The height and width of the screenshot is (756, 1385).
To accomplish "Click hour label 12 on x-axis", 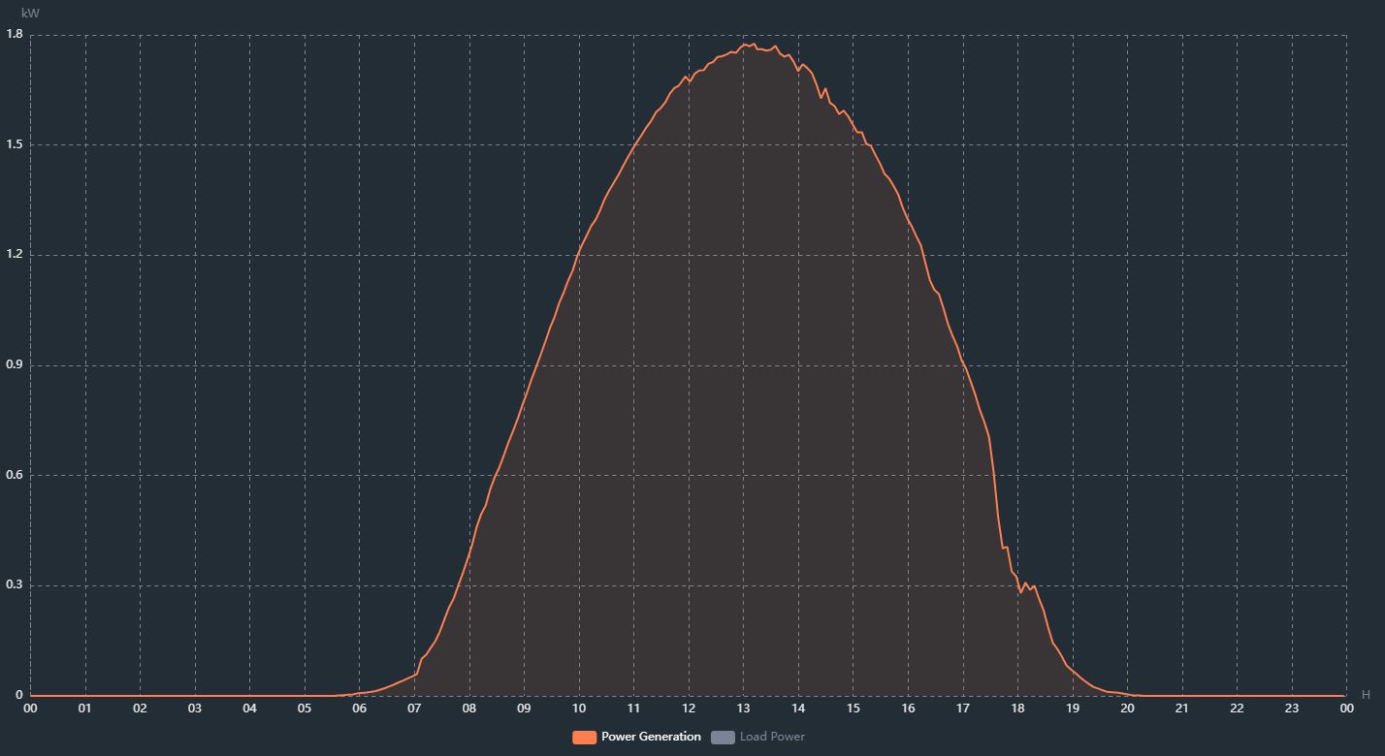I will 689,709.
